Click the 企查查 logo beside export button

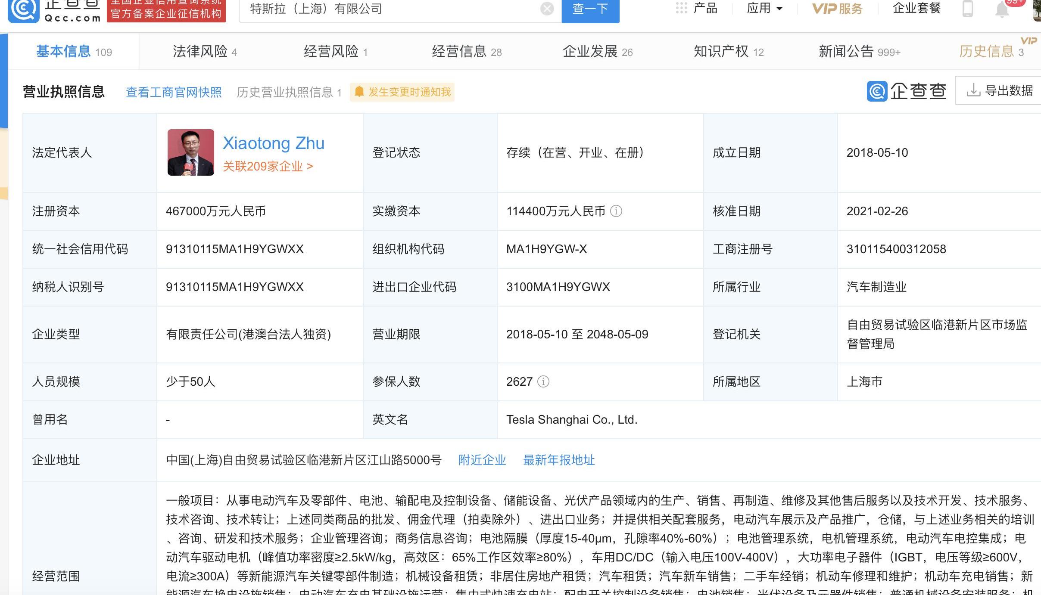point(907,91)
